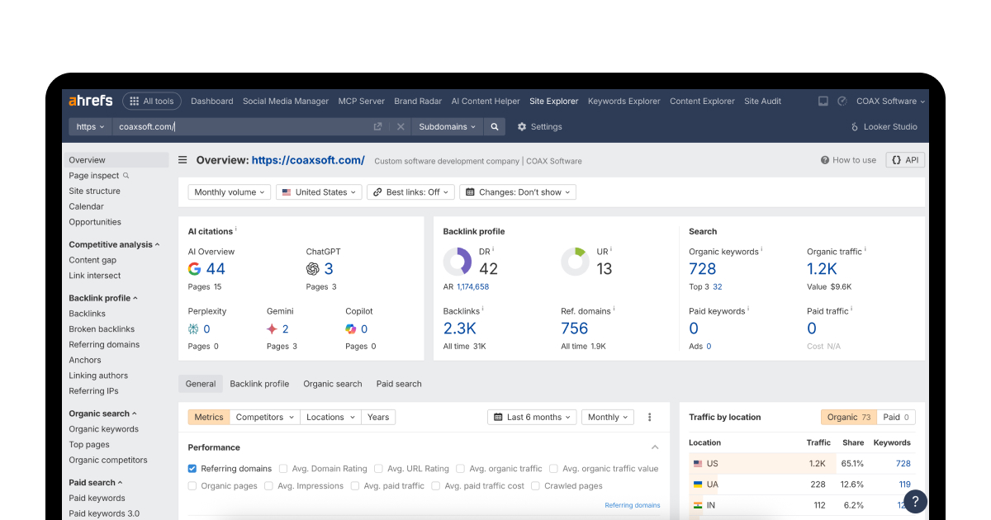This screenshot has width=991, height=520.
Task: Click the icon left of COAX Software
Action: point(842,101)
